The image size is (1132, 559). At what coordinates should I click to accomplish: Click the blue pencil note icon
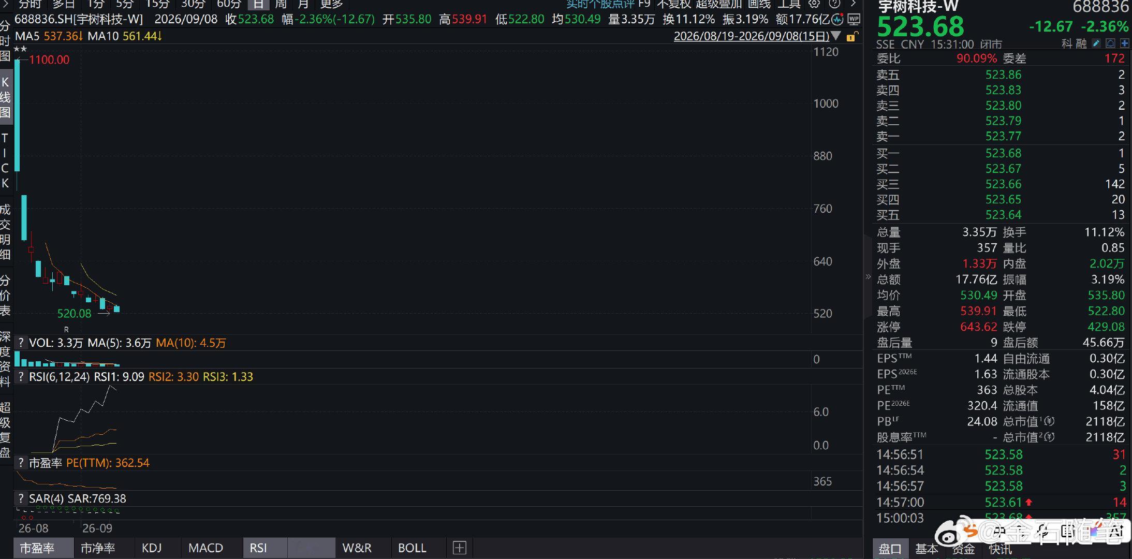point(1096,43)
